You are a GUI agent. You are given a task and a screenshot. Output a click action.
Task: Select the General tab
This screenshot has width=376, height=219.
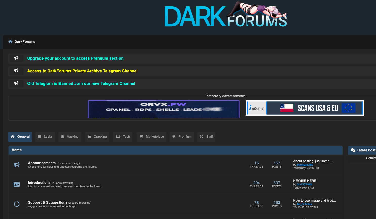pos(20,137)
